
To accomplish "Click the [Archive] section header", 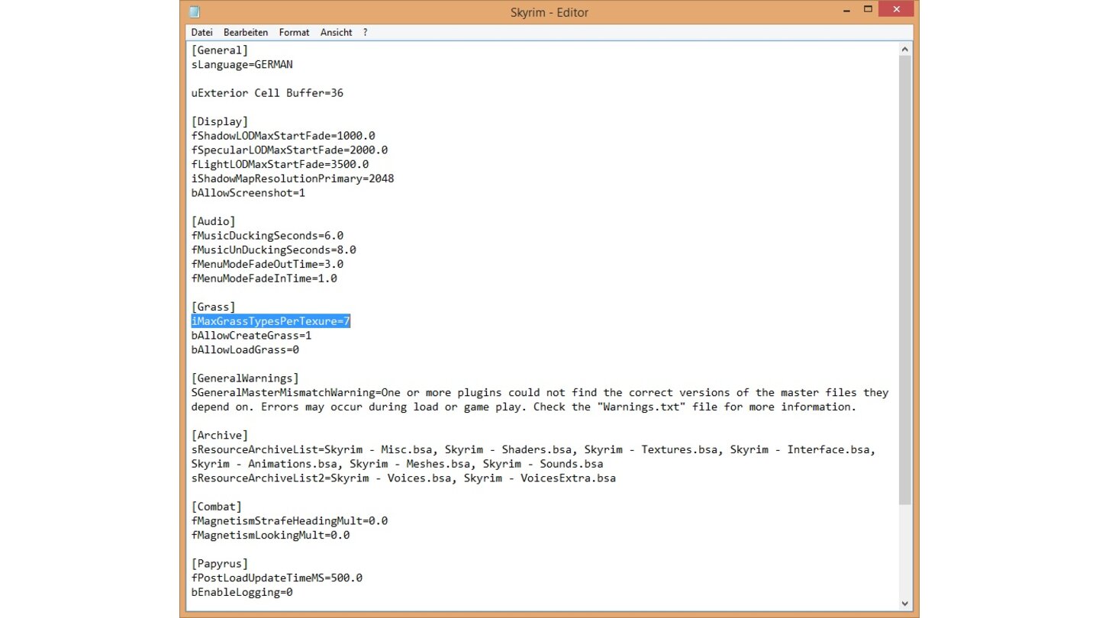I will (x=220, y=436).
